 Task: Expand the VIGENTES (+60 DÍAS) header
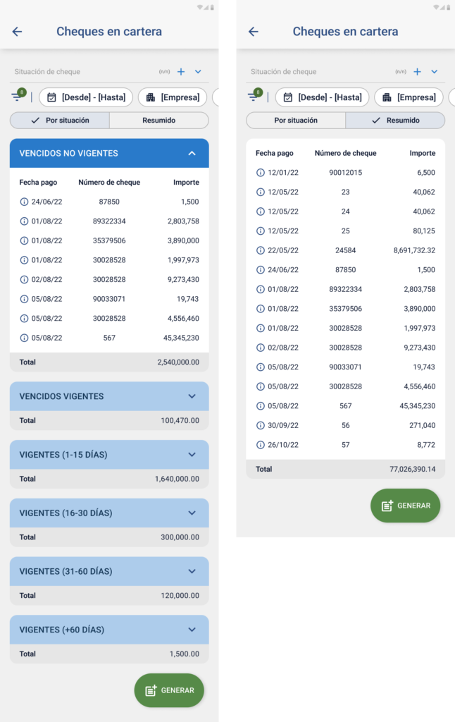coord(192,630)
